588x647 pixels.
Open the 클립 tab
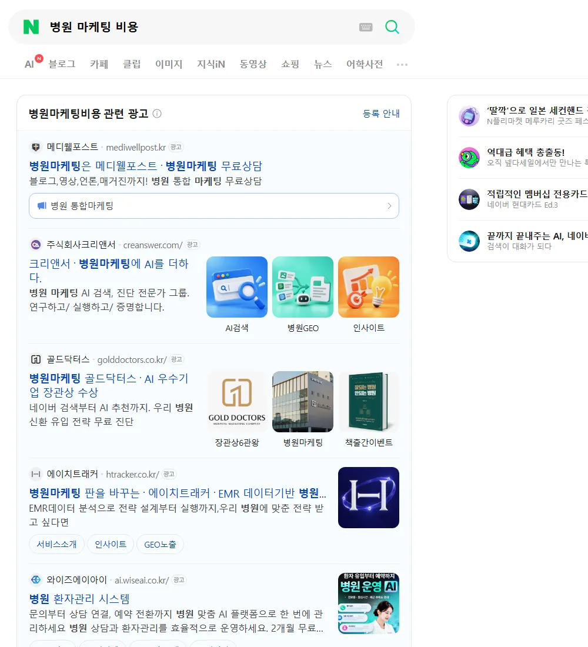click(x=132, y=64)
